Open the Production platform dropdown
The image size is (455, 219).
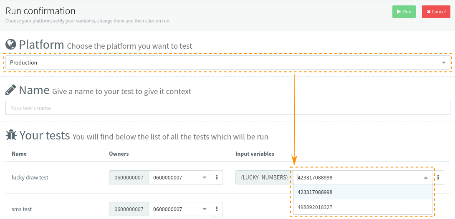[227, 62]
